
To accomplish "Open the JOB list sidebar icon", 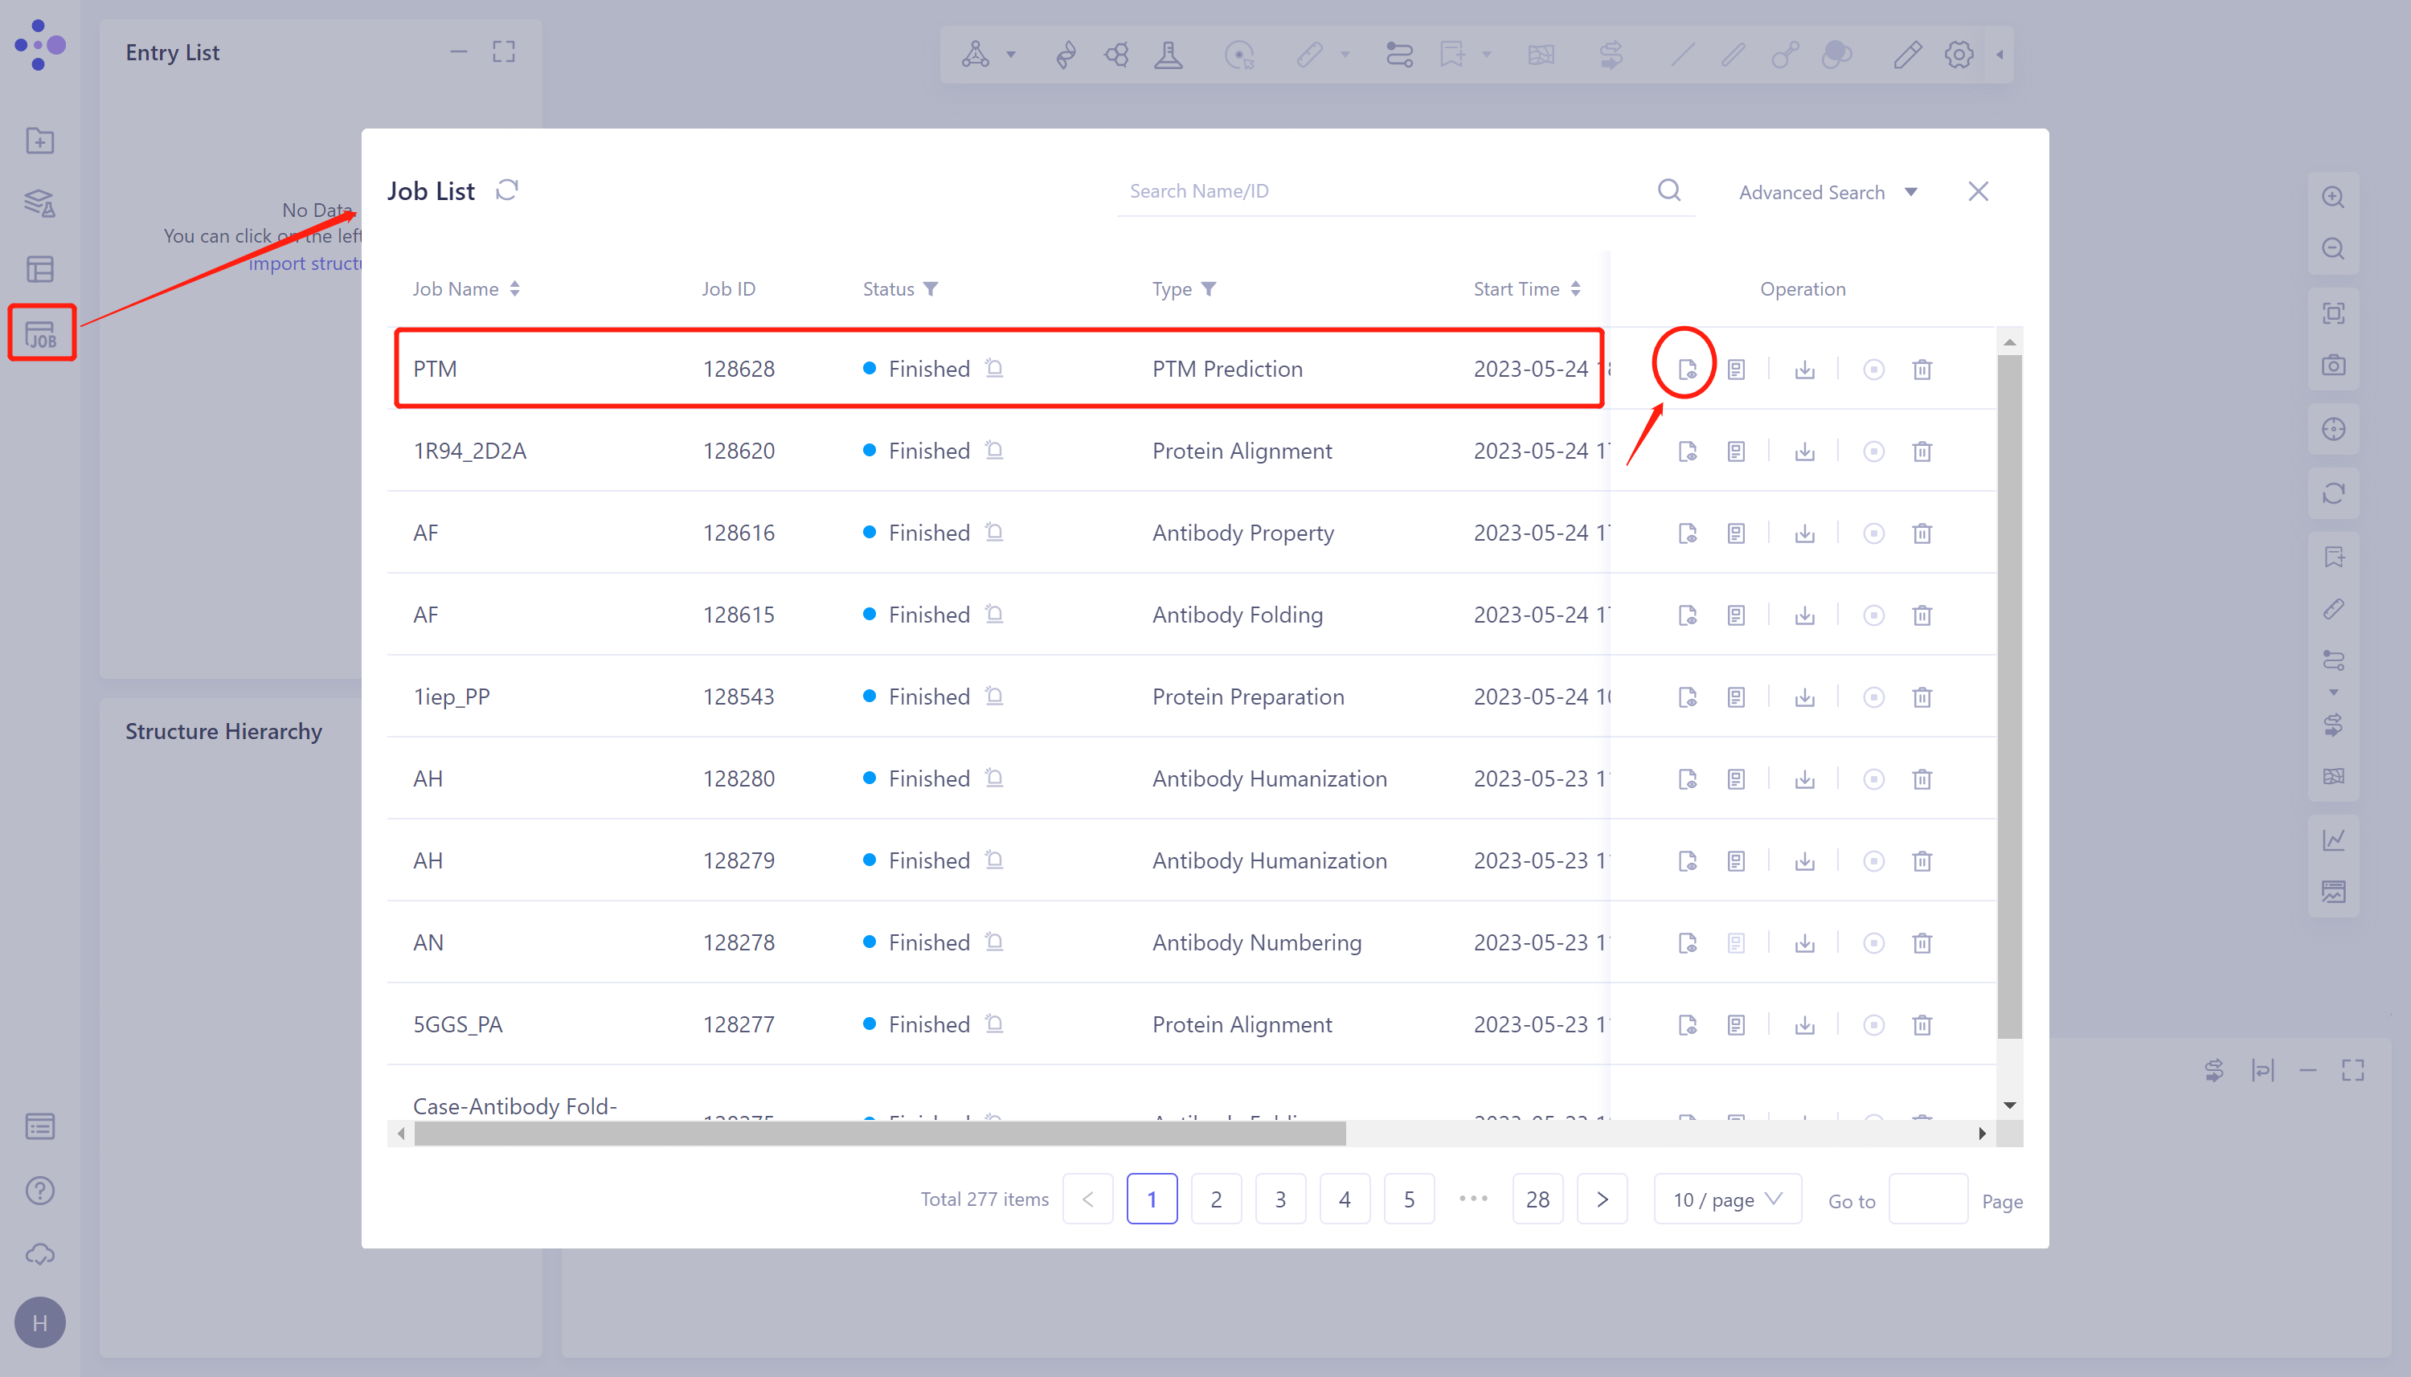I will [41, 334].
